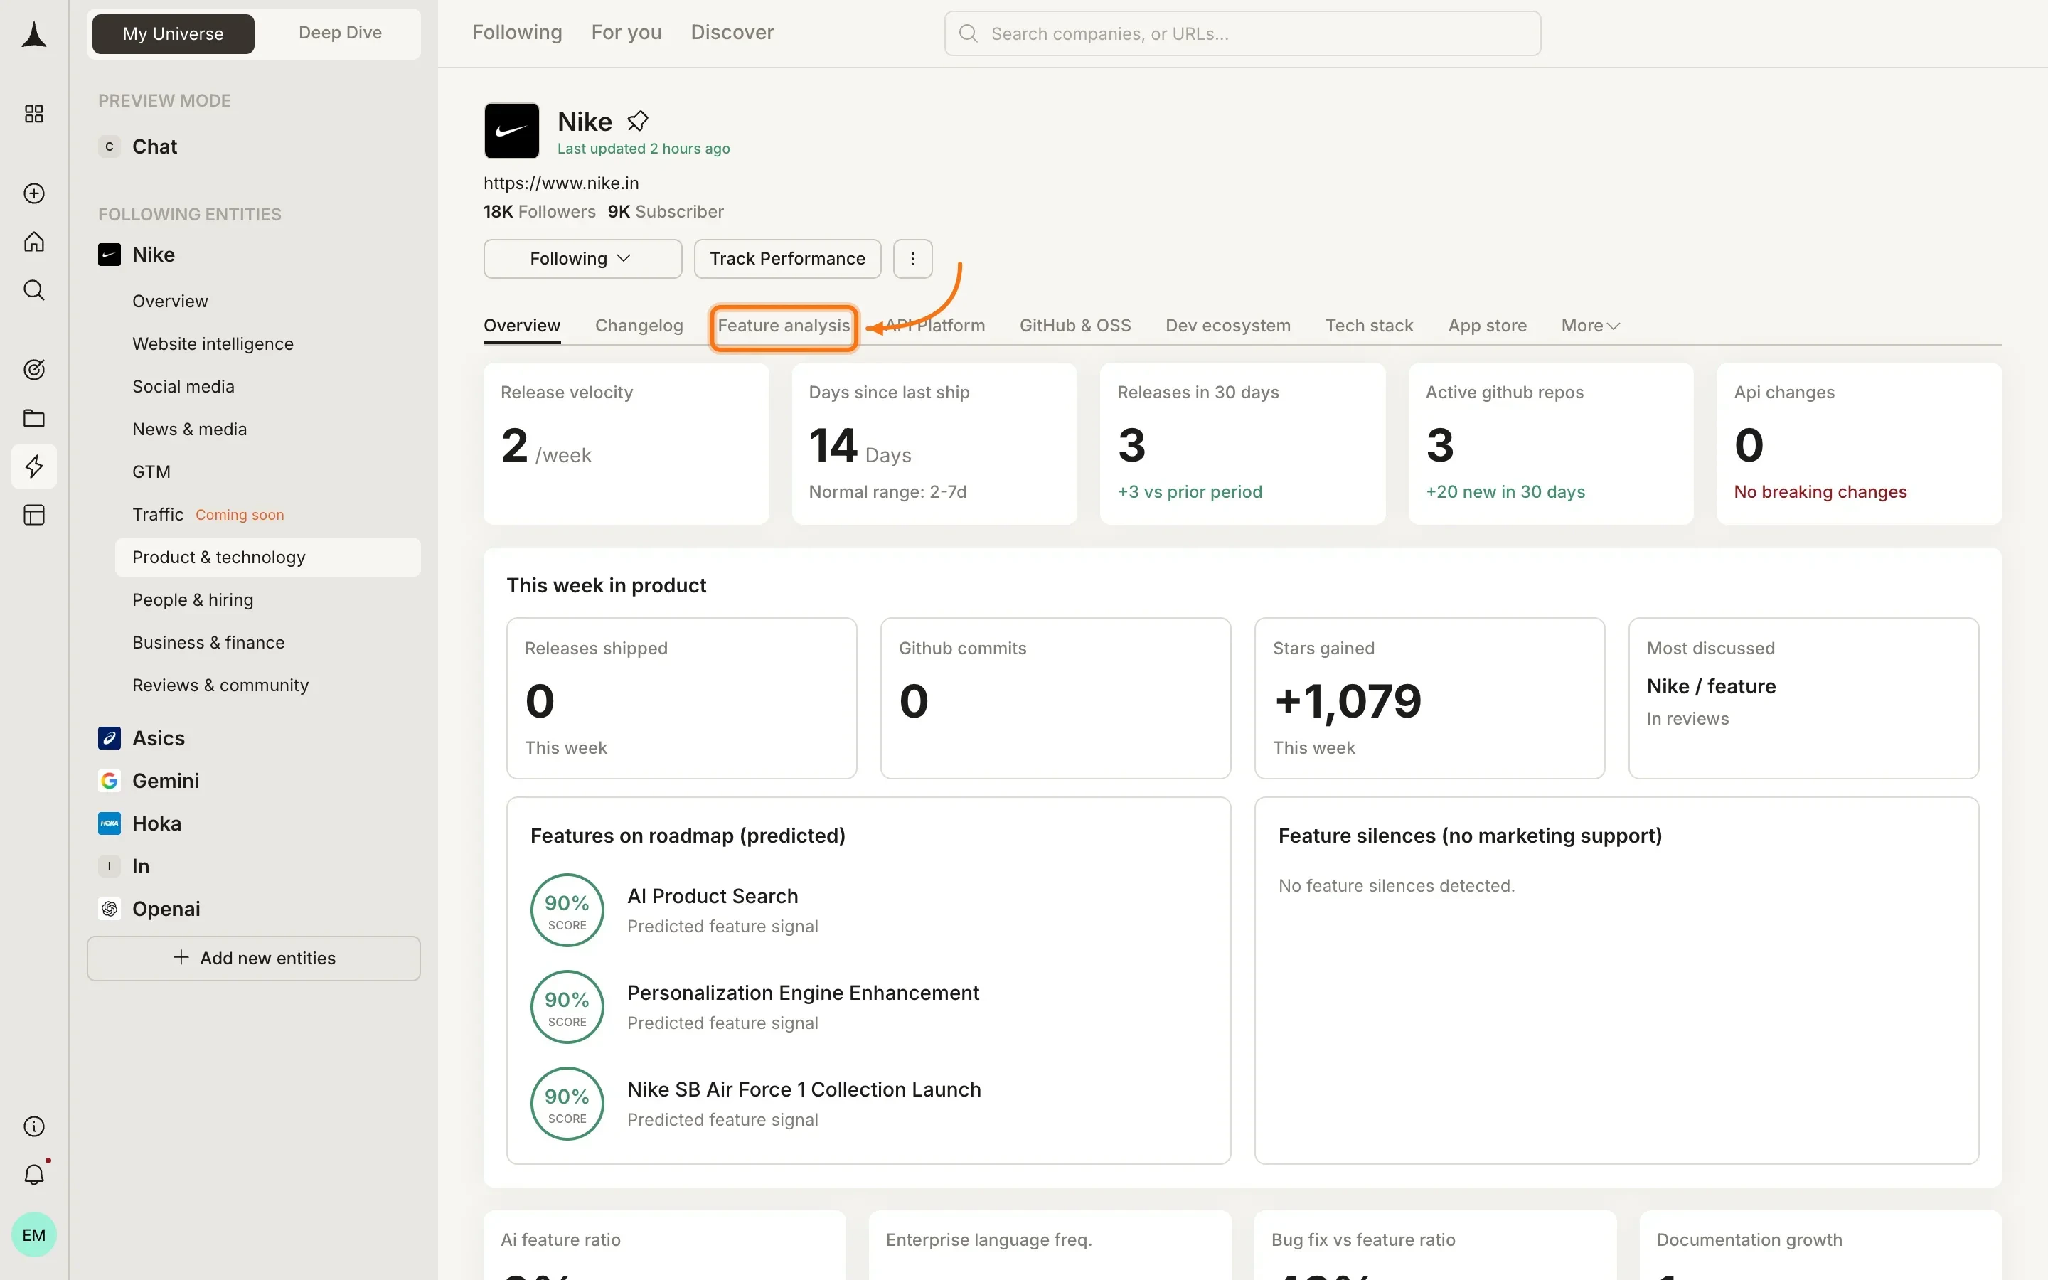Open Reviews & community sidebar item
Image resolution: width=2048 pixels, height=1280 pixels.
(x=220, y=684)
